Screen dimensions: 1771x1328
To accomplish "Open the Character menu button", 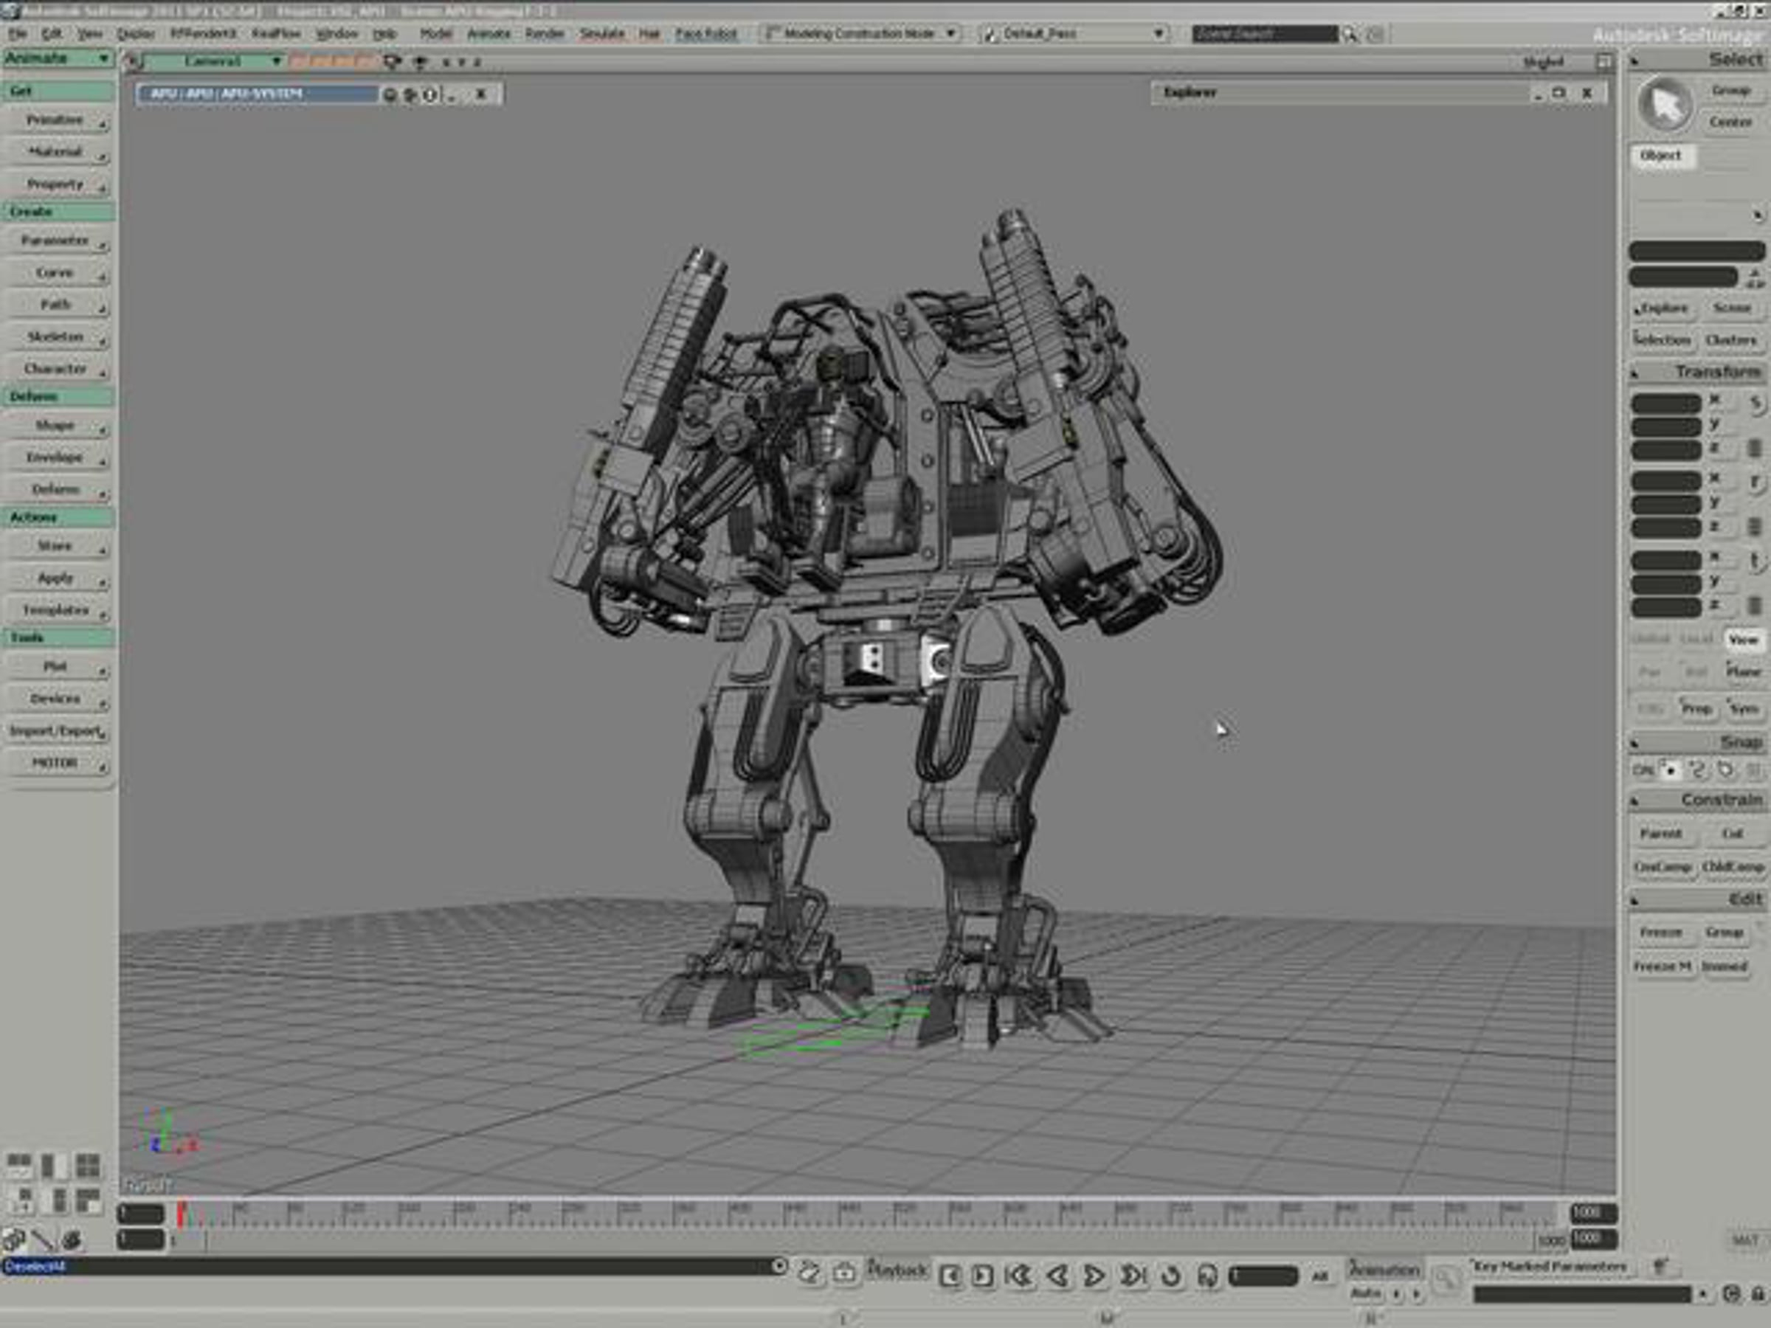I will pos(57,369).
